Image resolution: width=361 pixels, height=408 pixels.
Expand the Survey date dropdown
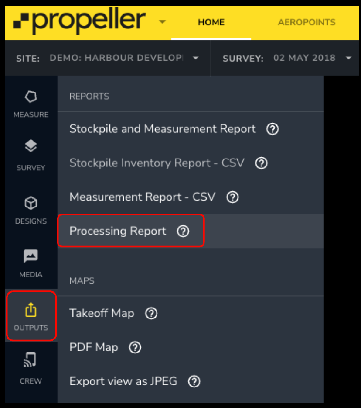pyautogui.click(x=348, y=58)
